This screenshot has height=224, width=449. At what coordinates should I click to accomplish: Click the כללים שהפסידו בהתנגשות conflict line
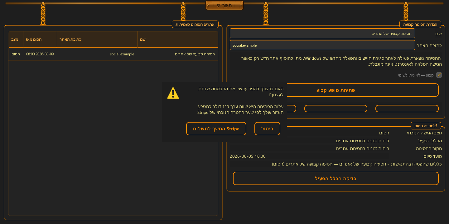[357, 164]
